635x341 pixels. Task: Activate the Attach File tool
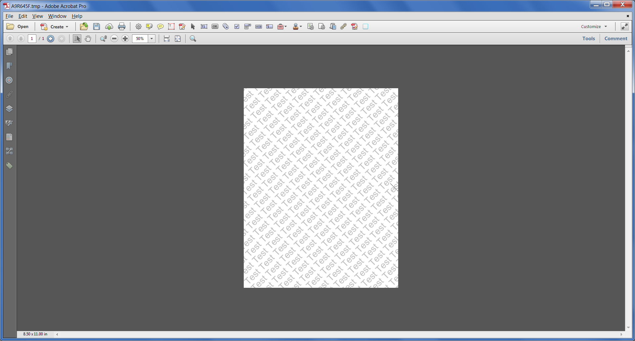pyautogui.click(x=343, y=26)
